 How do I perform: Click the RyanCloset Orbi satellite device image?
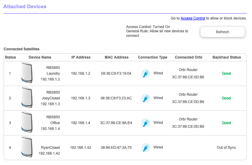[27, 147]
